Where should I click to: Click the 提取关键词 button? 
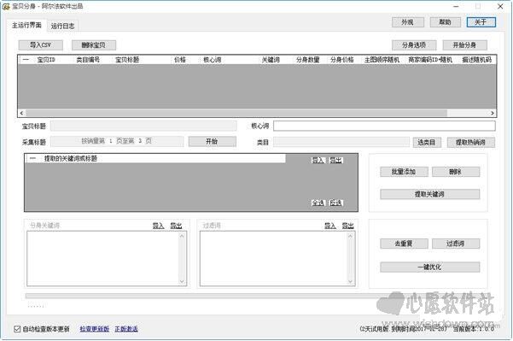429,194
